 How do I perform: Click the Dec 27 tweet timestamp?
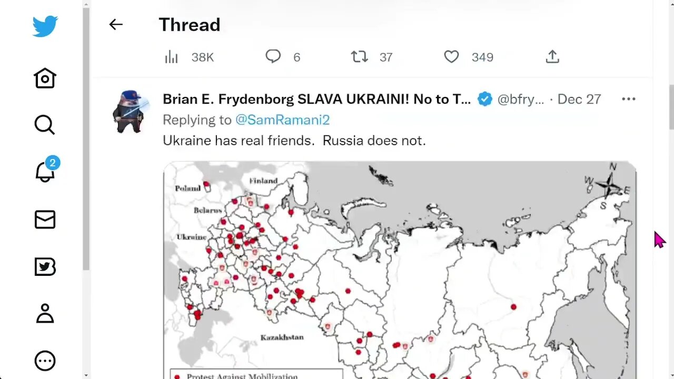point(579,99)
